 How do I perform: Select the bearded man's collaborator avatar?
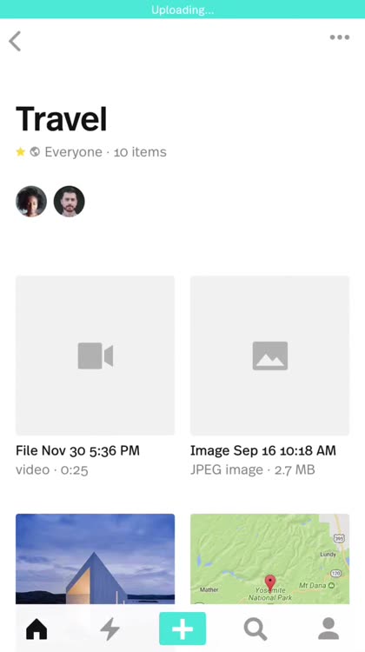[x=69, y=202]
